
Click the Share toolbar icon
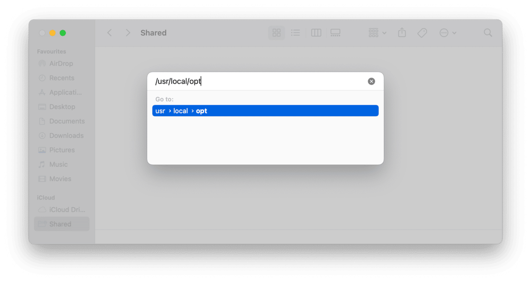[402, 33]
